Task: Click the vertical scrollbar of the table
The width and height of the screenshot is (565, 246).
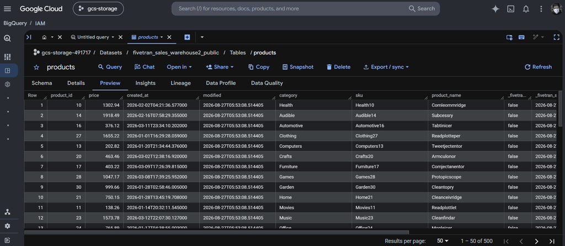Action: 561,108
